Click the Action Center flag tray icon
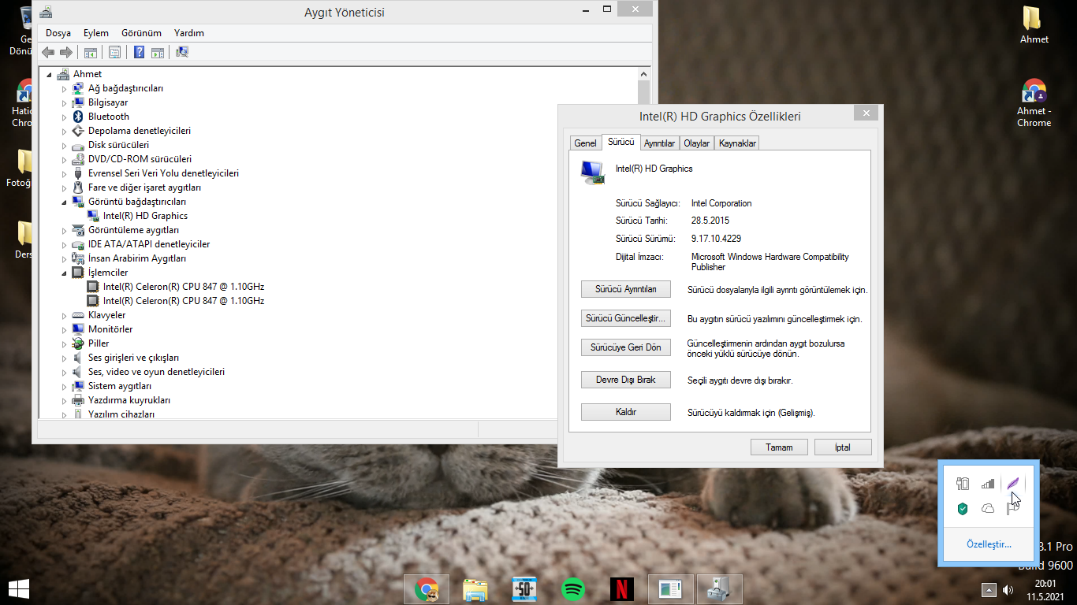1077x605 pixels. click(1013, 509)
